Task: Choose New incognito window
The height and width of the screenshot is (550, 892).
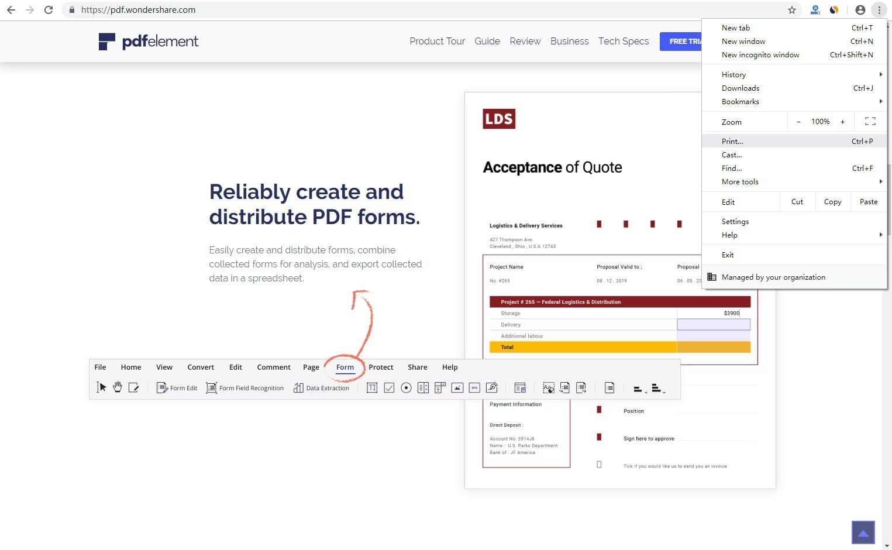Action: [x=760, y=55]
